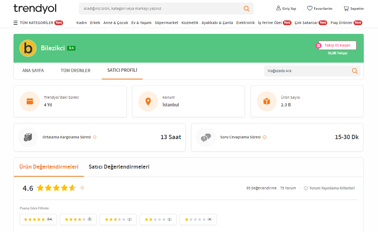Select the Satıcı Profili tab
This screenshot has width=378, height=232.
[x=122, y=70]
